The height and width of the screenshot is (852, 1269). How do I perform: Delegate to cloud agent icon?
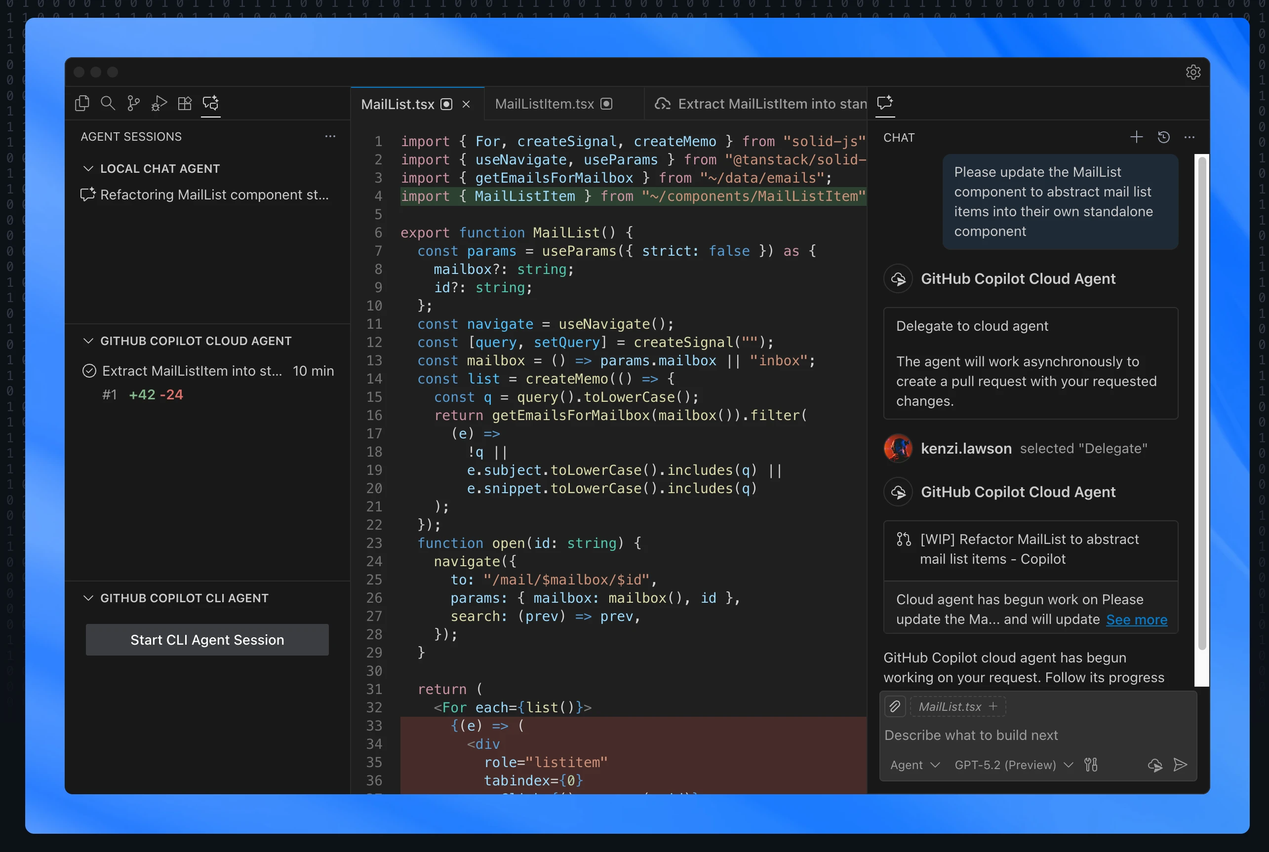coord(1155,765)
